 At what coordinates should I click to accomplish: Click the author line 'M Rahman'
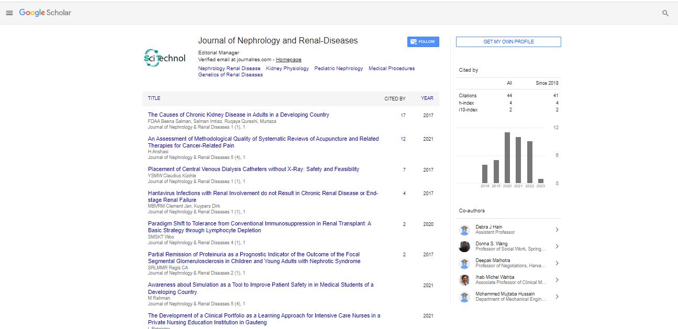pyautogui.click(x=159, y=298)
